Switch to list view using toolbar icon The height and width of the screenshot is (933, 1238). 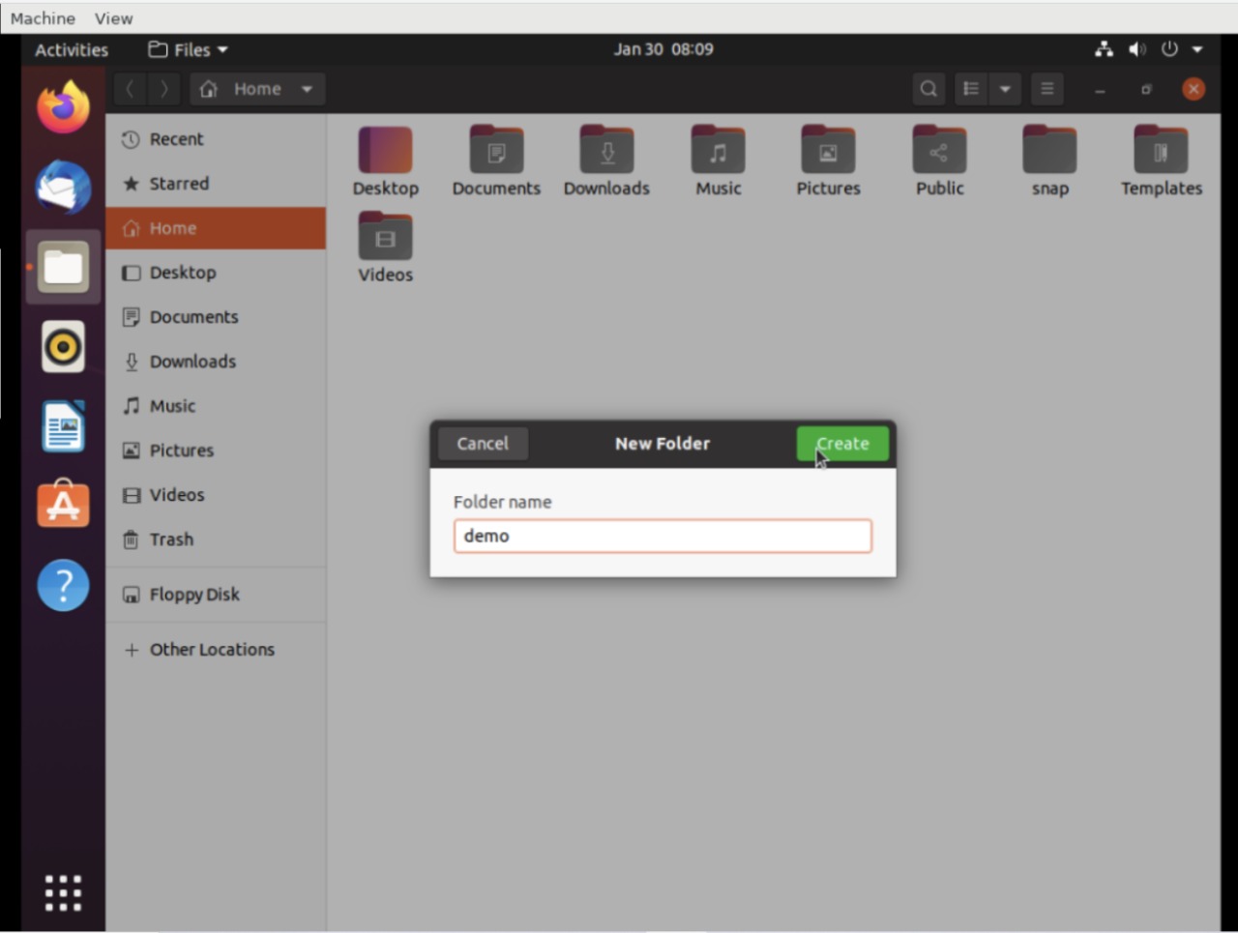pos(970,88)
